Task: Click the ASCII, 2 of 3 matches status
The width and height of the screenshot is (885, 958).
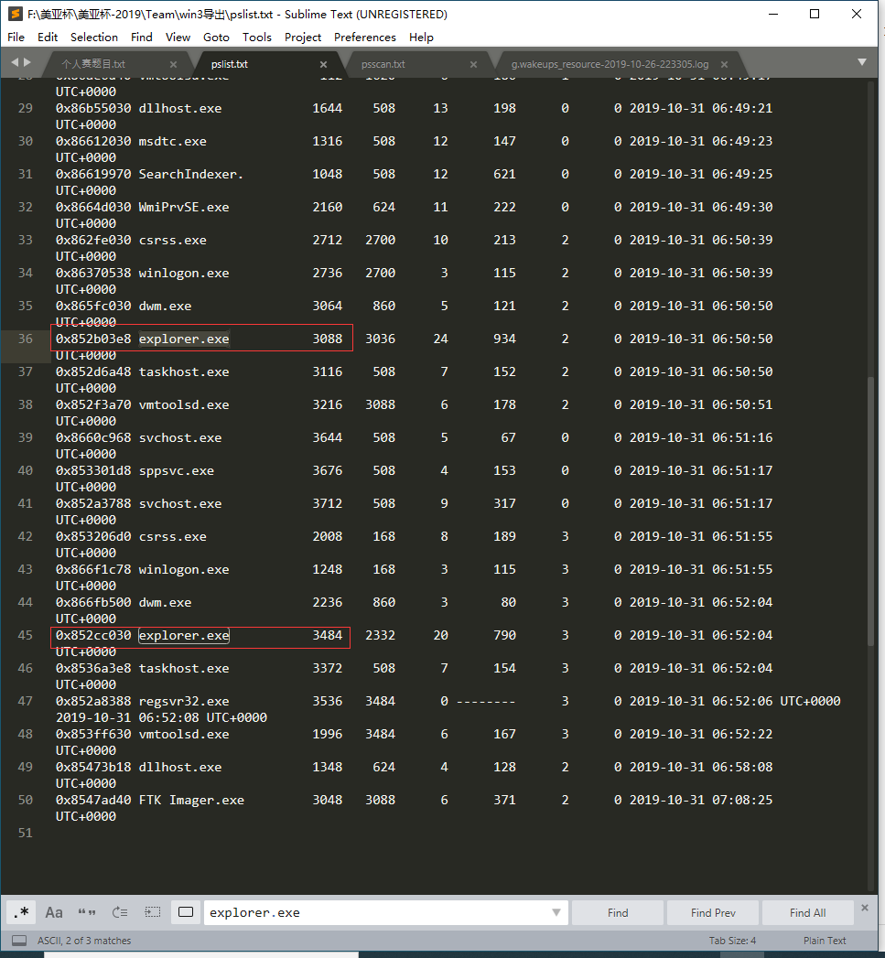Action: click(x=84, y=941)
